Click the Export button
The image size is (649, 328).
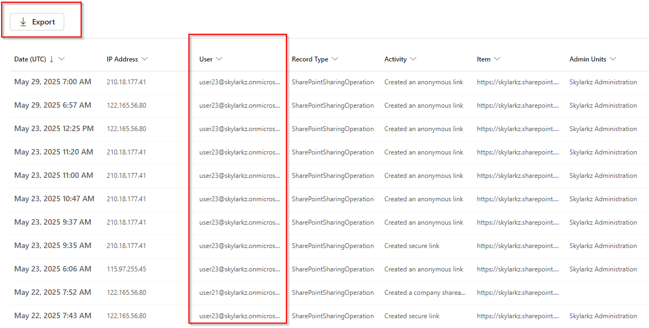36,22
